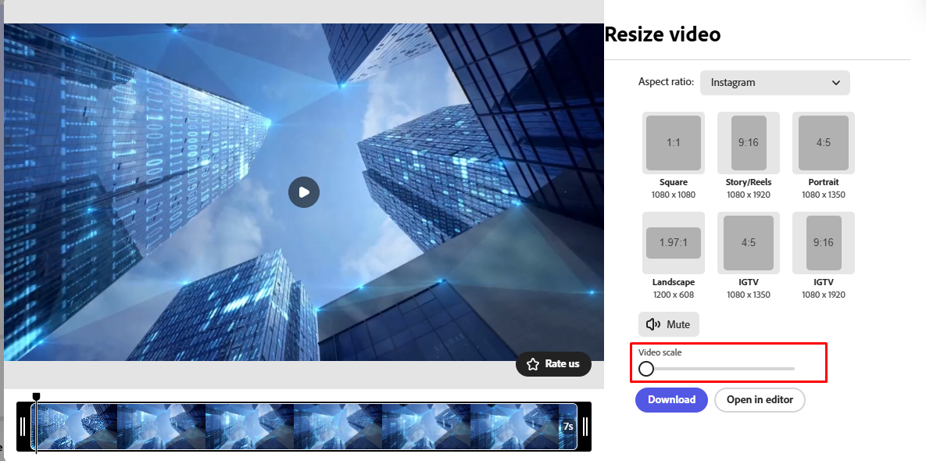Click the right trim handle on the timeline
Screen dimensions: 926x461
pyautogui.click(x=585, y=426)
